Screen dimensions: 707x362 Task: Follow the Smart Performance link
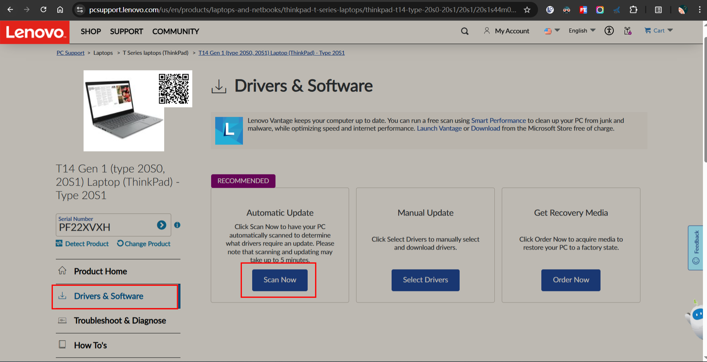pyautogui.click(x=498, y=121)
